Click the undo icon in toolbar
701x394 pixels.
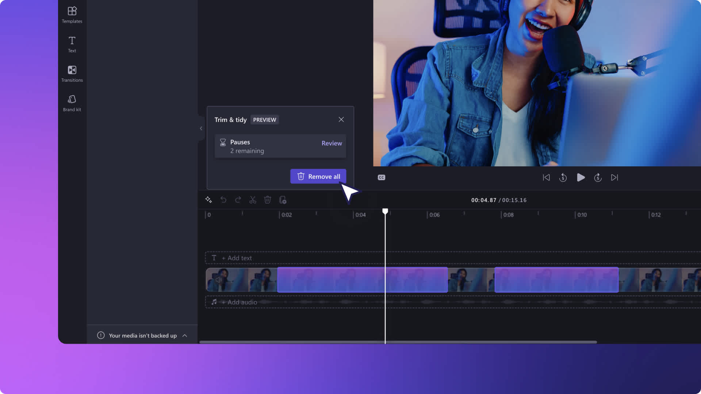coord(223,199)
